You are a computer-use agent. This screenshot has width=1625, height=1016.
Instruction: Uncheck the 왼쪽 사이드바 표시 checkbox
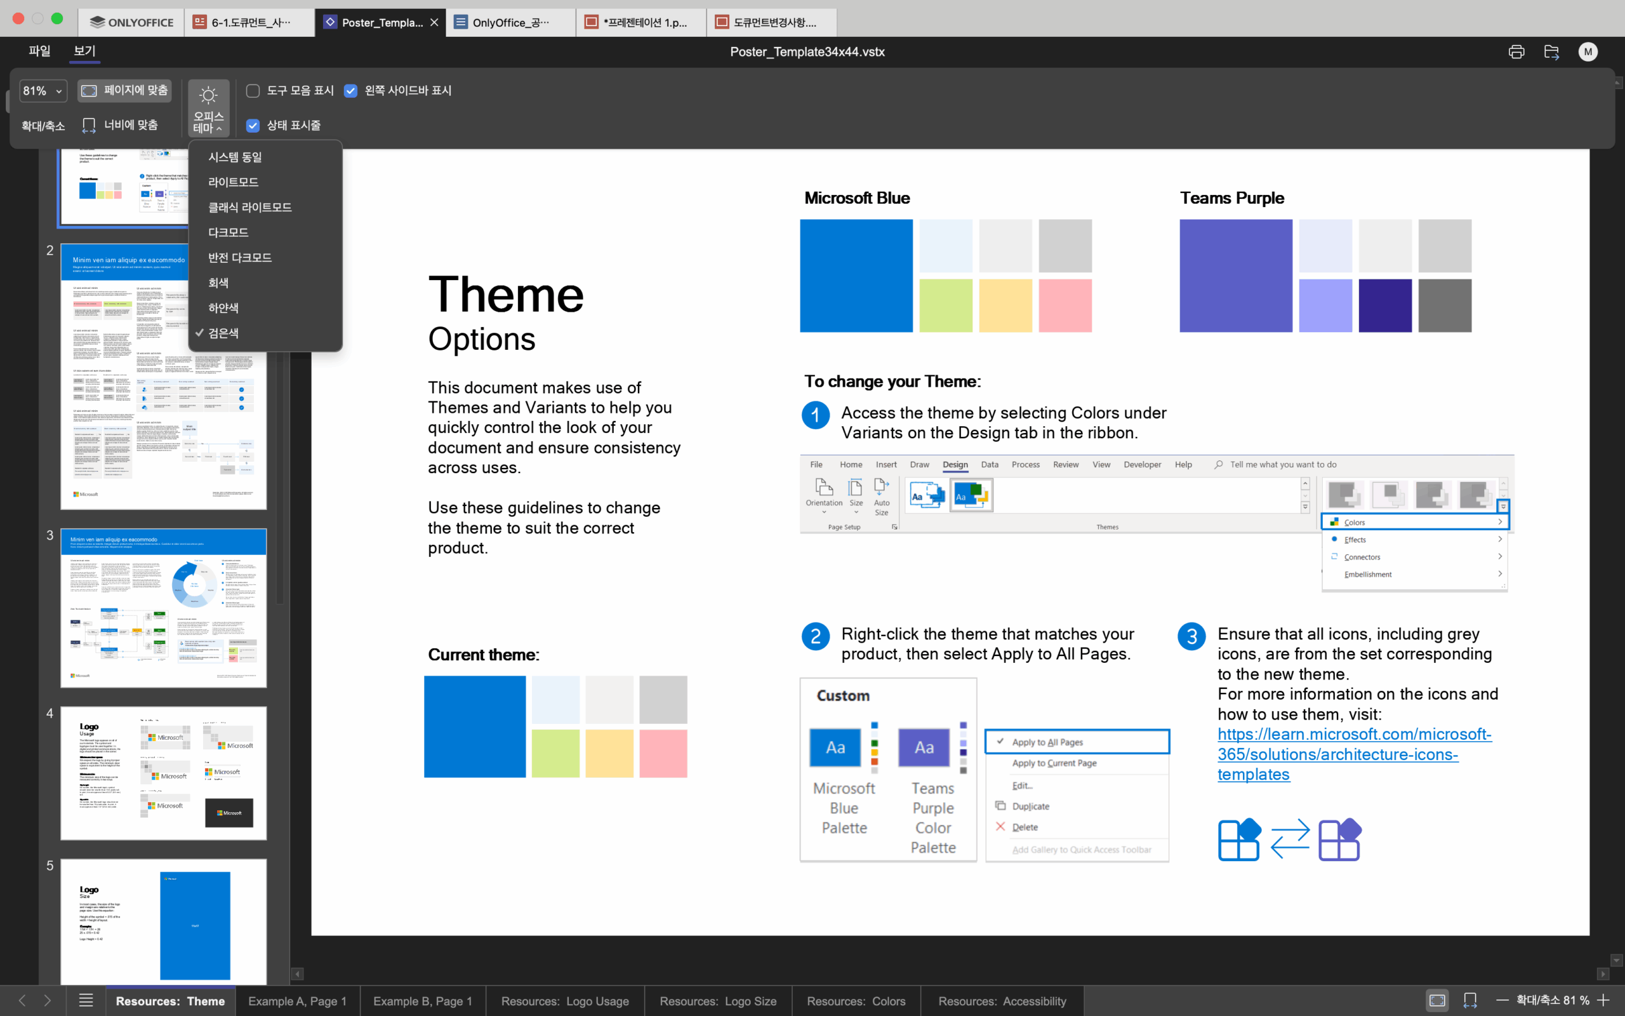pyautogui.click(x=350, y=91)
